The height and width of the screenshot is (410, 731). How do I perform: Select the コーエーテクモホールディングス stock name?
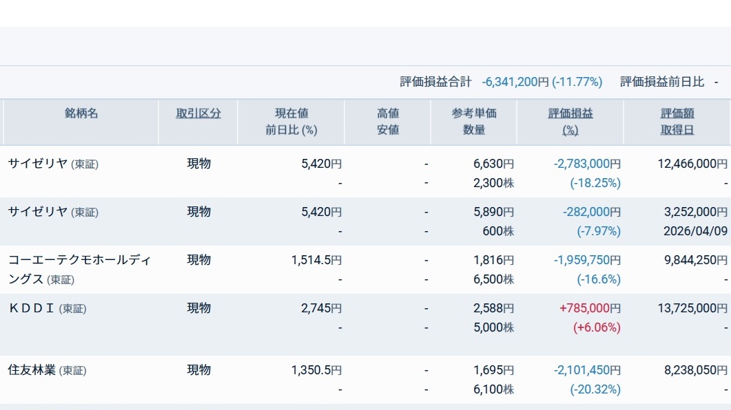click(80, 270)
